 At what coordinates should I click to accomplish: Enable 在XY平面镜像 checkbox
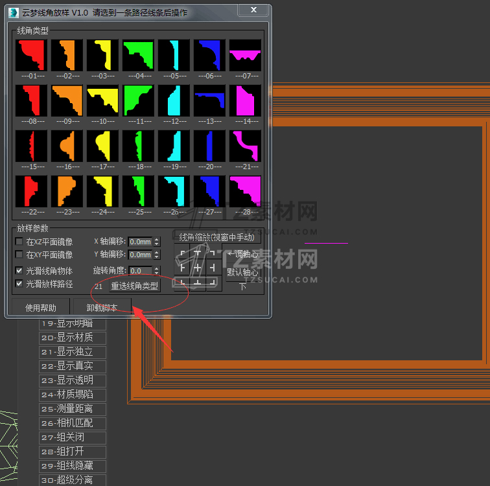click(19, 255)
